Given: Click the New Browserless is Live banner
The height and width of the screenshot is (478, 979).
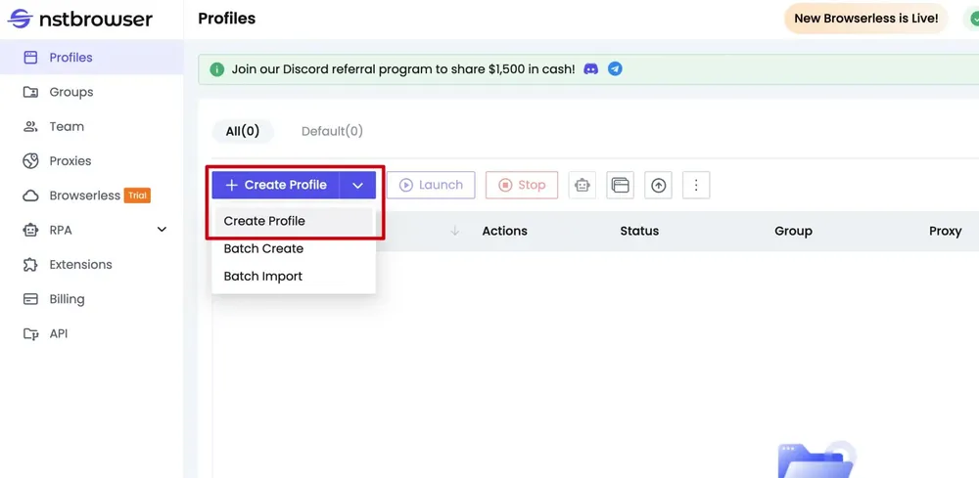Looking at the screenshot, I should click(x=865, y=19).
